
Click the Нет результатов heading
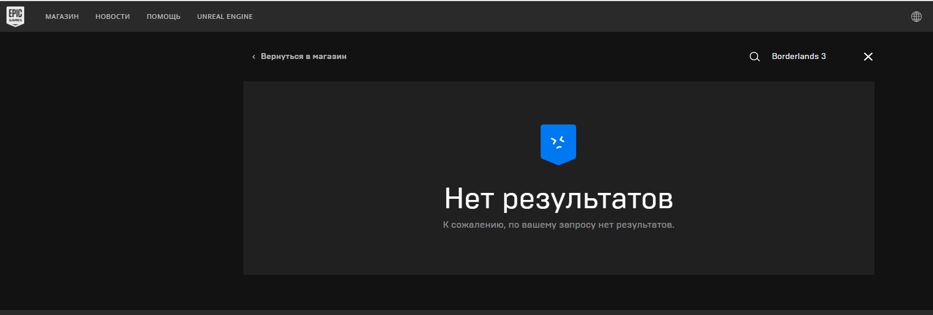tap(559, 199)
